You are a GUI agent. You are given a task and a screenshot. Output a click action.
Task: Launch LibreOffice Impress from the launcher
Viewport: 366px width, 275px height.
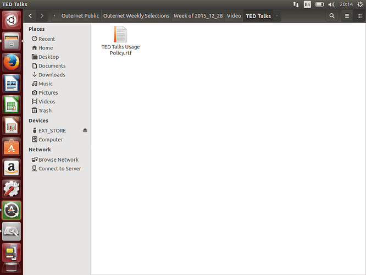tap(12, 126)
